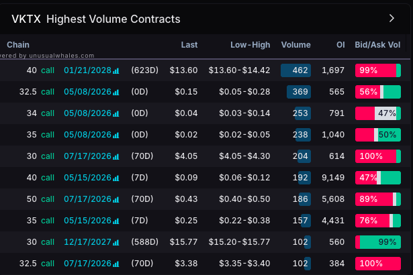The height and width of the screenshot is (275, 413).
Task: Sort table by Chain column
Action: [x=18, y=45]
